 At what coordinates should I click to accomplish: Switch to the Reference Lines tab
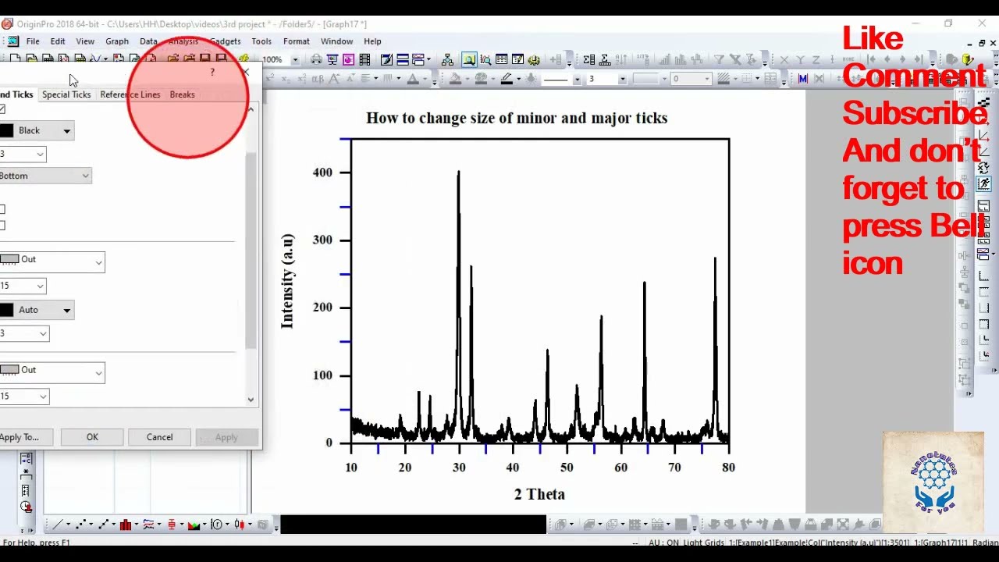coord(130,94)
